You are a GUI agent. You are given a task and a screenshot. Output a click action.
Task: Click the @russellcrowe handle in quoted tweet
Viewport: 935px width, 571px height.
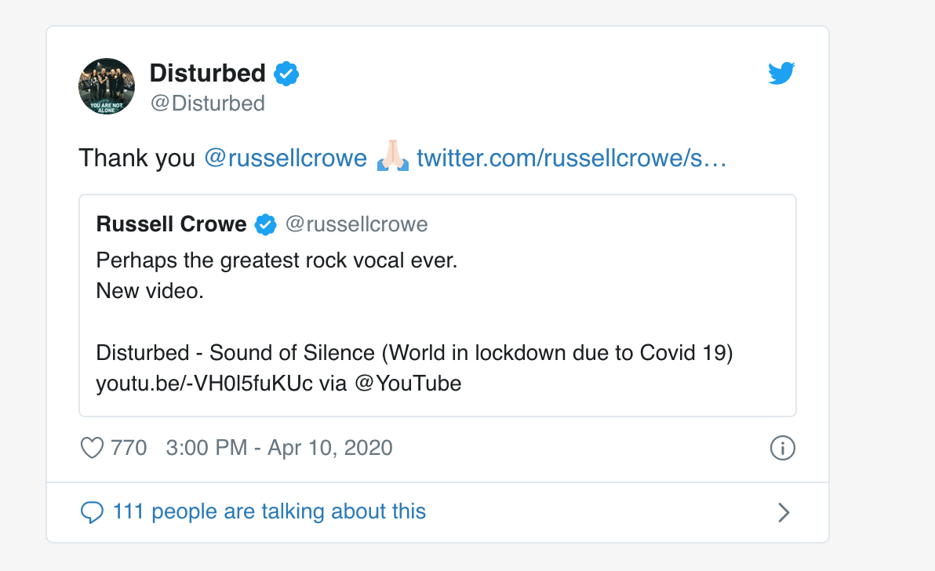[357, 224]
